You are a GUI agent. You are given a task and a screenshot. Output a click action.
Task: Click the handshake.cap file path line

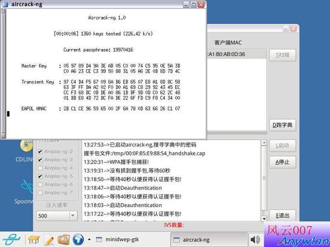[x=144, y=154]
